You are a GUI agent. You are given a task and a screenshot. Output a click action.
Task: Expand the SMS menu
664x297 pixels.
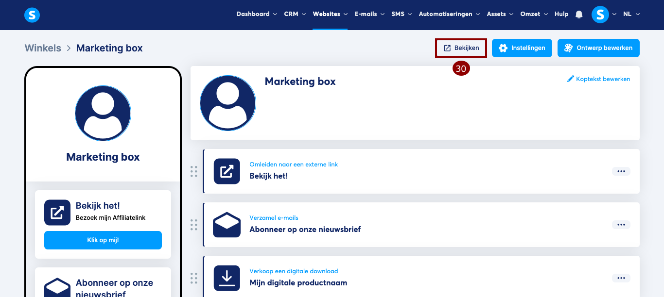[402, 14]
